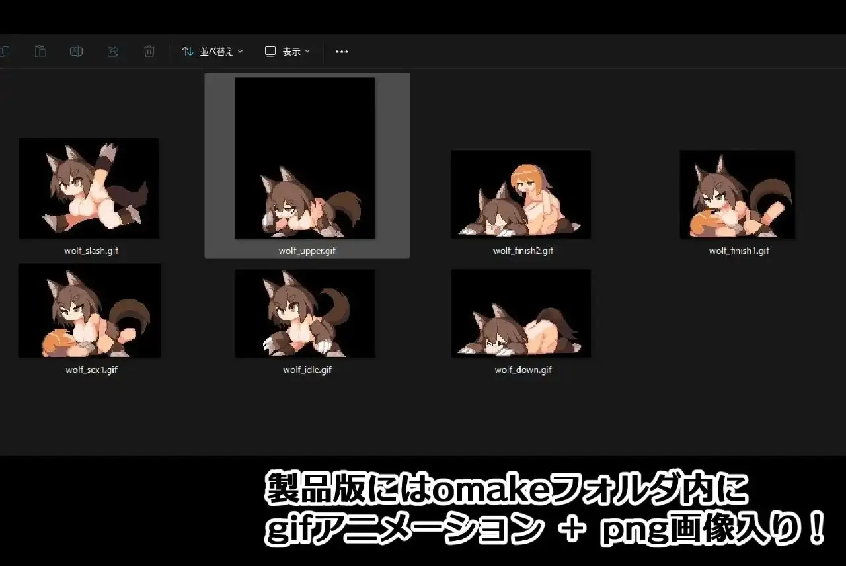Select the wolf_sex1.gif thumbnail
Image resolution: width=846 pixels, height=566 pixels.
(x=89, y=311)
